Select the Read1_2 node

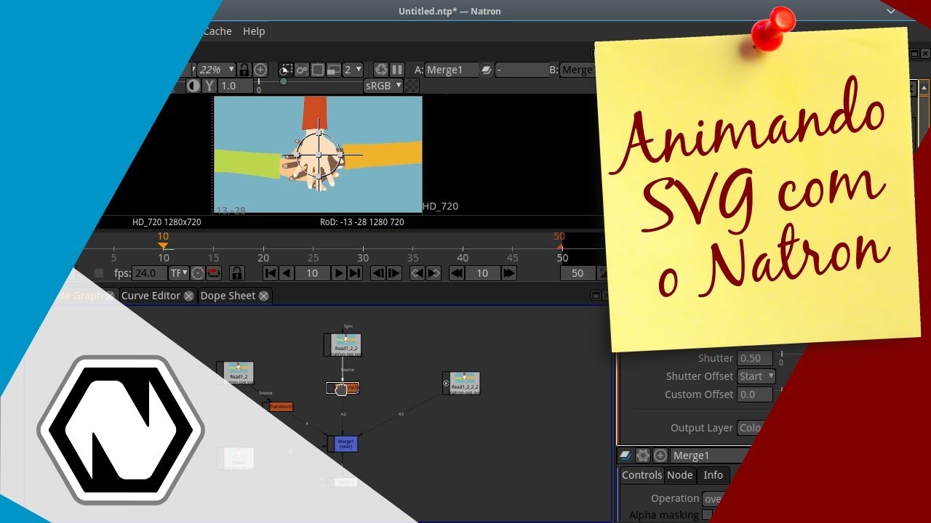tap(236, 373)
